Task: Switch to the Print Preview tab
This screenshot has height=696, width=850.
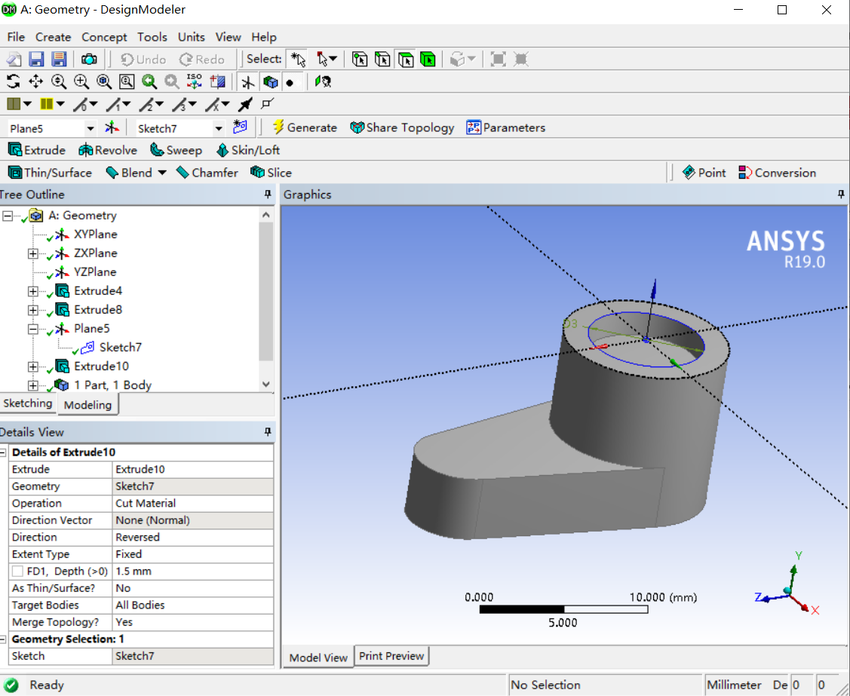Action: [391, 656]
